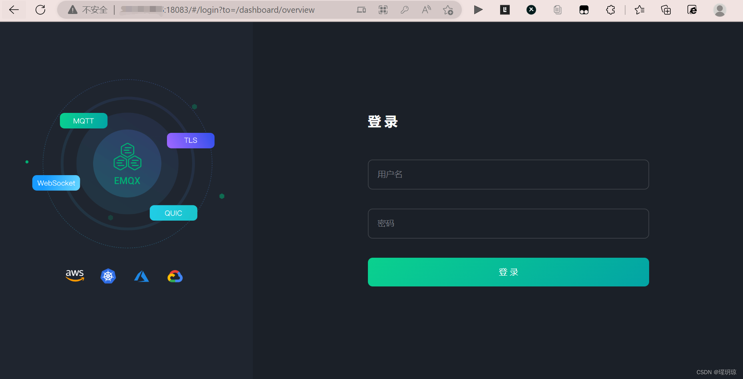Click the Azure logo
The height and width of the screenshot is (379, 743).
pyautogui.click(x=141, y=276)
